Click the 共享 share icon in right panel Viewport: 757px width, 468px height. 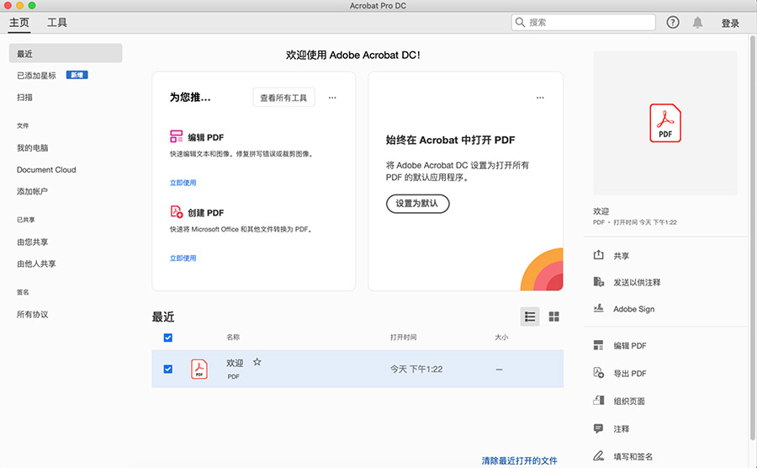pyautogui.click(x=599, y=256)
